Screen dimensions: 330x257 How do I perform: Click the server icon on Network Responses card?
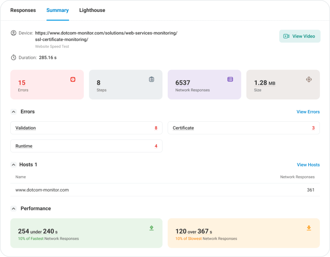pyautogui.click(x=230, y=79)
